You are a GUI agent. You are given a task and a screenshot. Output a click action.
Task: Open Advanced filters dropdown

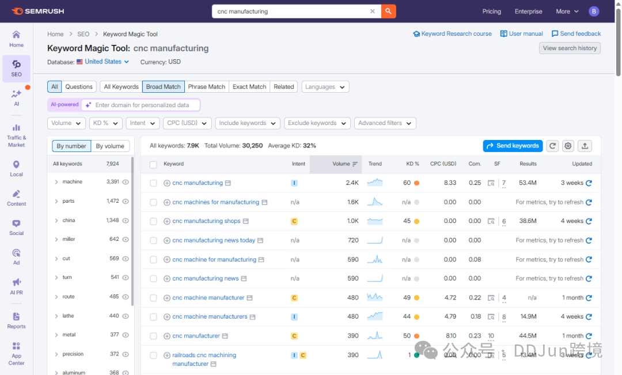[385, 123]
